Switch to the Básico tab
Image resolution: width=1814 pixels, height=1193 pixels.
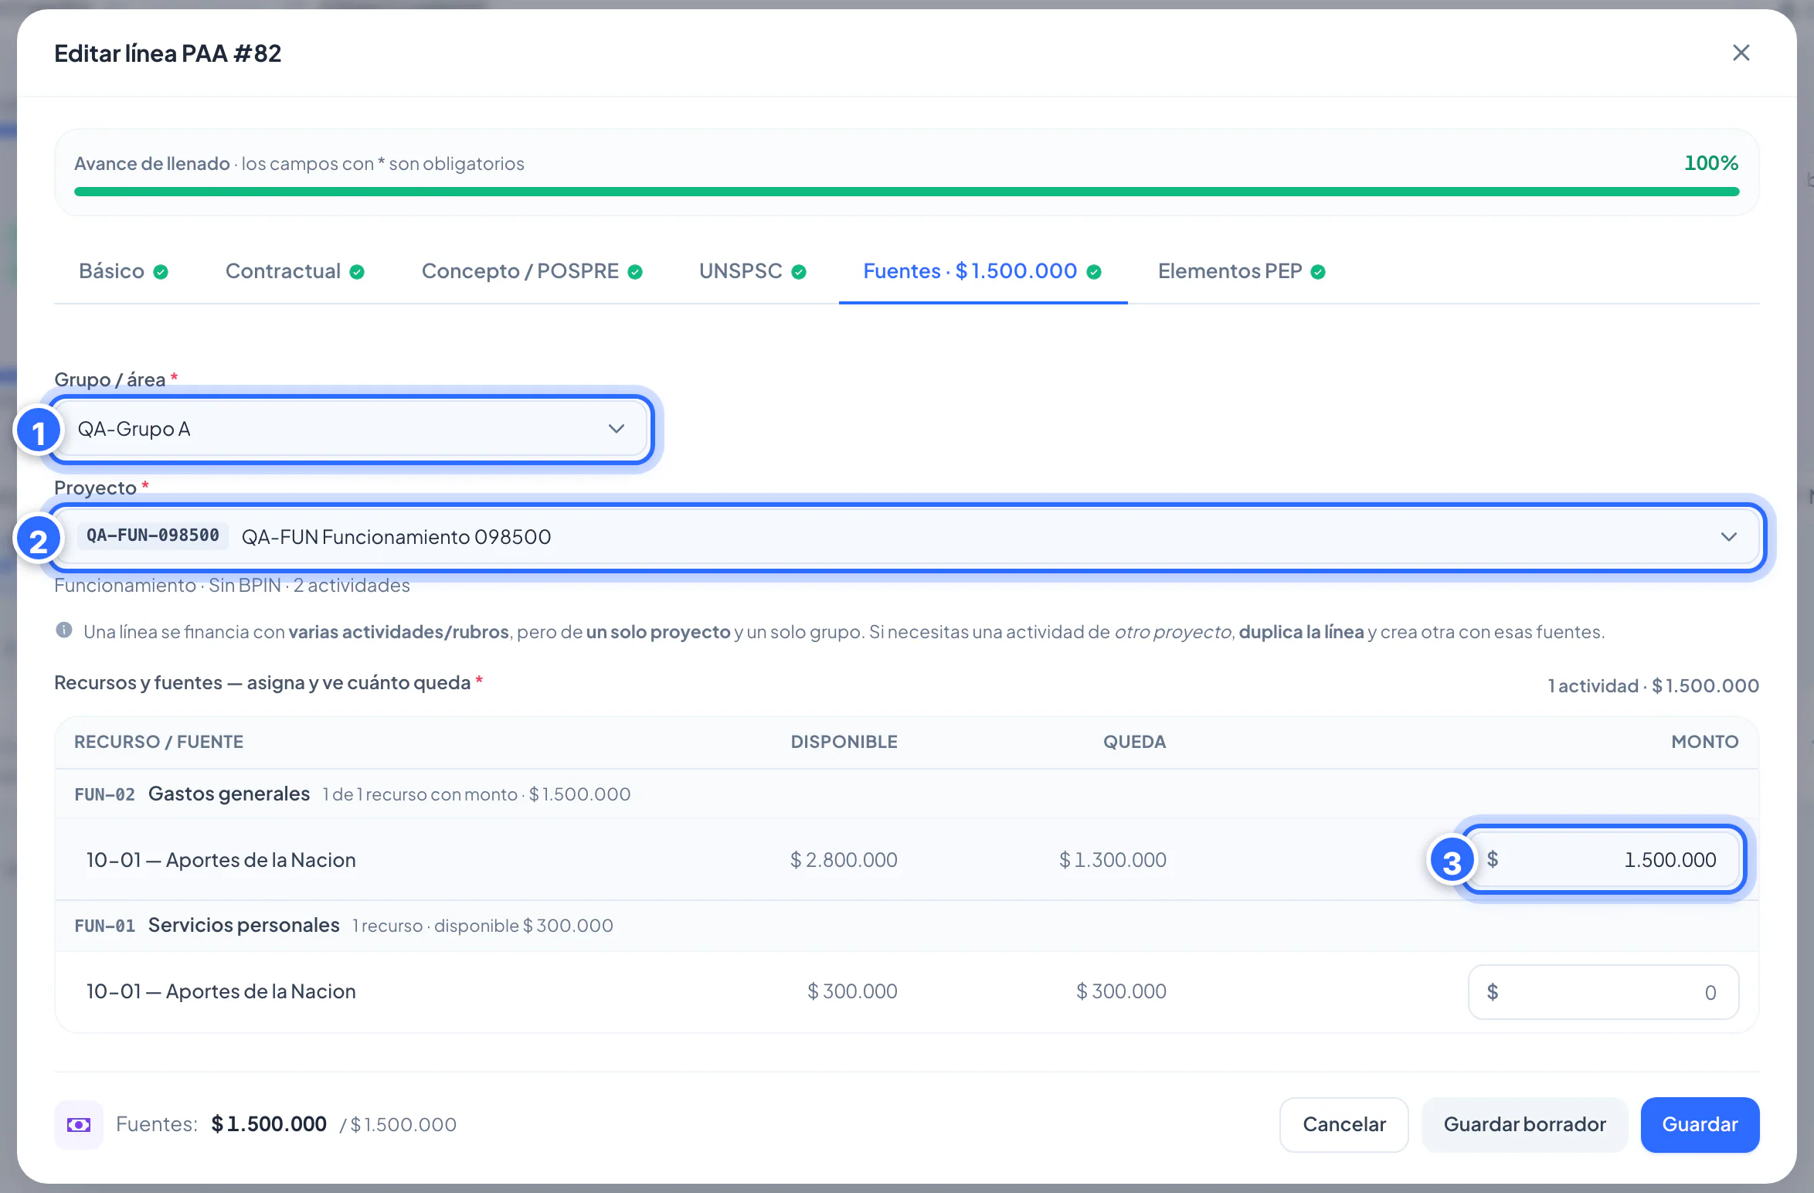[x=124, y=271]
